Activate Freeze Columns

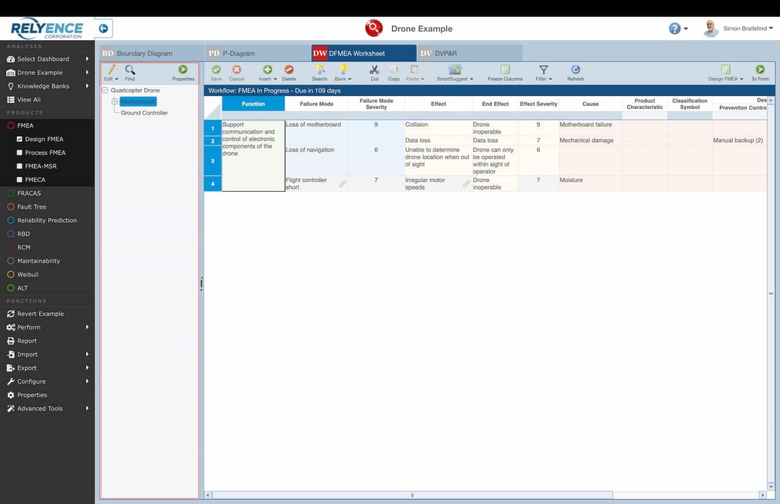[504, 72]
